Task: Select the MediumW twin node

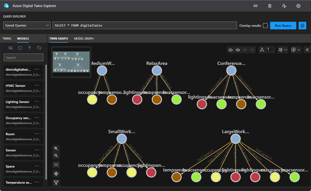Action: point(102,71)
